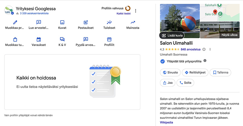The width and height of the screenshot is (243, 126).
Task: Open the Profiilit storefront icon
Action: click(110, 39)
